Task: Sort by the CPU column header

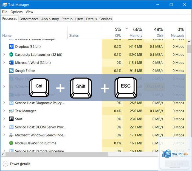Action: (x=112, y=33)
